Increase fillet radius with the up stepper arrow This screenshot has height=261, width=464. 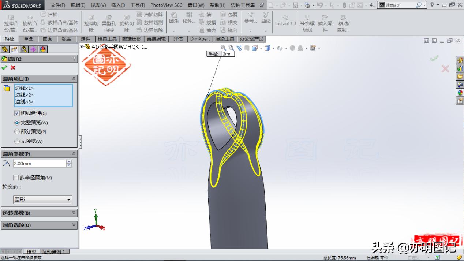pos(69,161)
